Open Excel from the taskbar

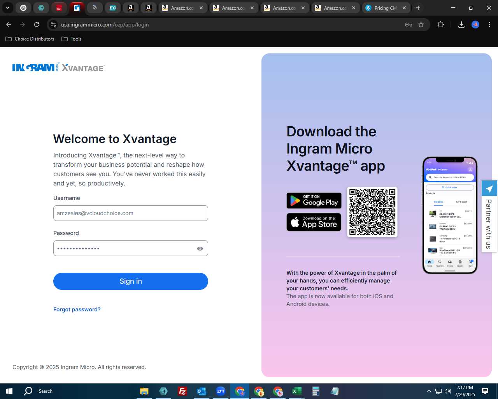pos(296,391)
